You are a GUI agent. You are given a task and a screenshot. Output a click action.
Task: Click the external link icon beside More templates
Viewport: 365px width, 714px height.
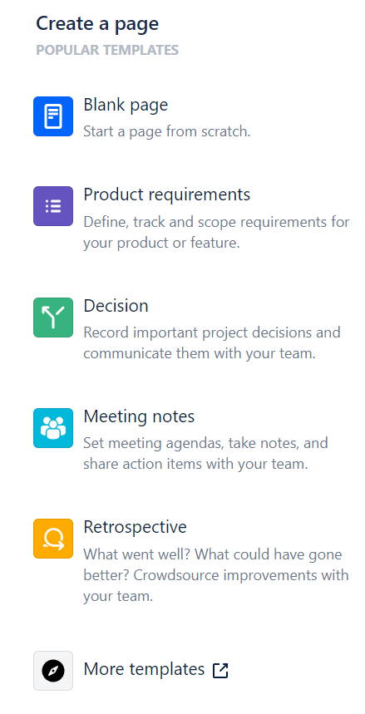click(220, 670)
